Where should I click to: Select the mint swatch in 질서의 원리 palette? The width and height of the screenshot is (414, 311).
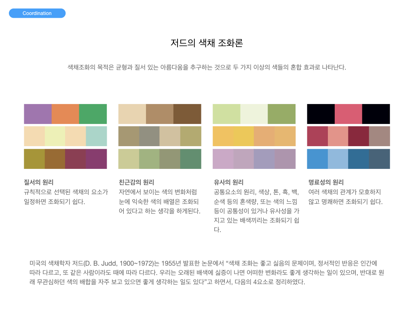pyautogui.click(x=96, y=136)
